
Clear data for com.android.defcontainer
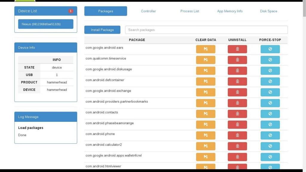[206, 81]
